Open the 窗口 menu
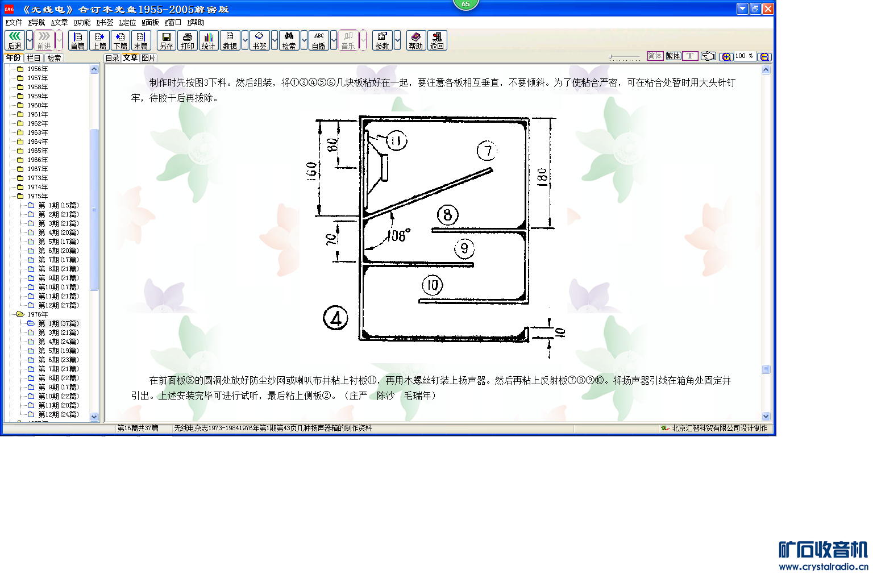The width and height of the screenshot is (873, 574). point(173,23)
